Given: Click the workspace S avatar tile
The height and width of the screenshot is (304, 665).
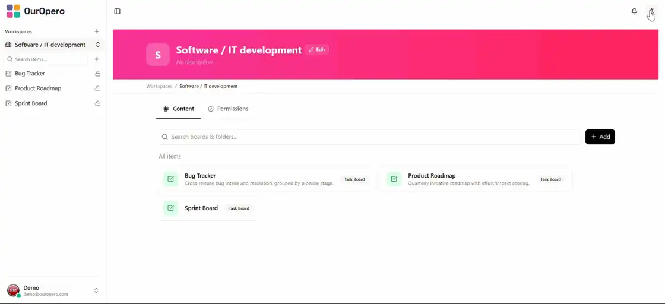Looking at the screenshot, I should (x=158, y=55).
